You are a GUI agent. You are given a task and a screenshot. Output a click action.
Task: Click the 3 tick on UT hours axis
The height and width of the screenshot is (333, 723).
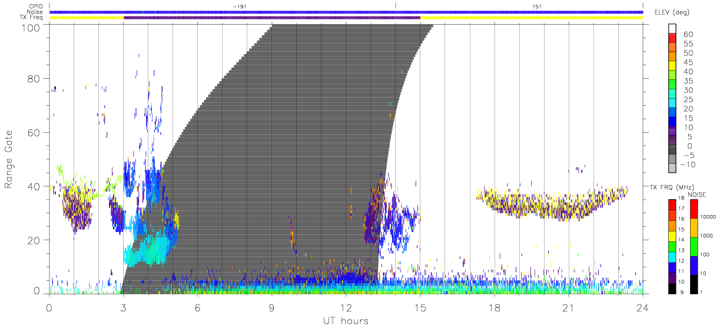pos(124,307)
